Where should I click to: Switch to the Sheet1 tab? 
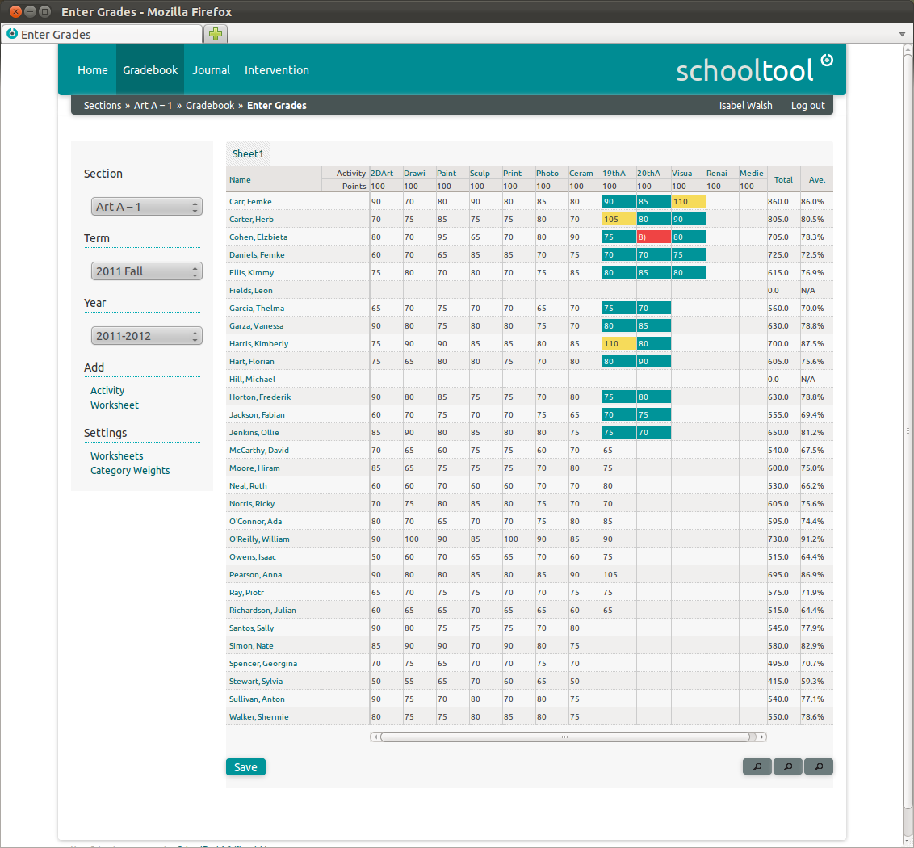[x=248, y=153]
